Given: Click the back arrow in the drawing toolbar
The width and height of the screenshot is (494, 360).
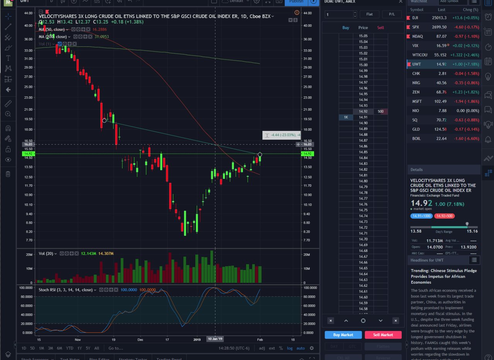Looking at the screenshot, I should pos(8,90).
